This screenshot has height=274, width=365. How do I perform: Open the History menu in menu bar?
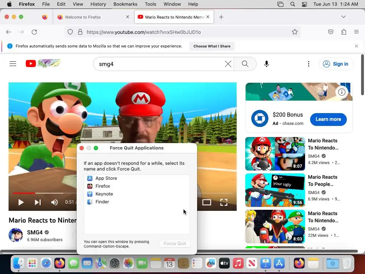tap(98, 4)
